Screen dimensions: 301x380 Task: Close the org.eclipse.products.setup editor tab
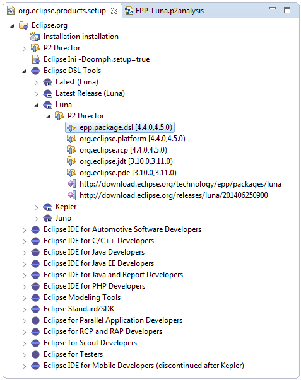click(114, 11)
